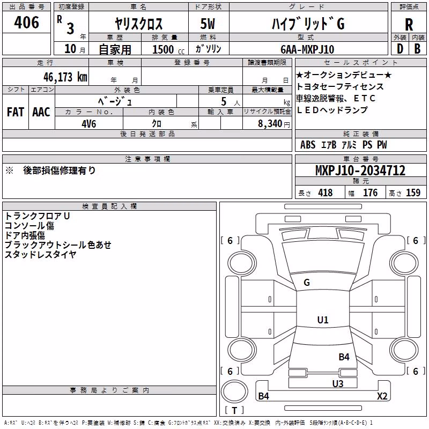
Task: Select the exterior color ベージュ
Action: 115,101
